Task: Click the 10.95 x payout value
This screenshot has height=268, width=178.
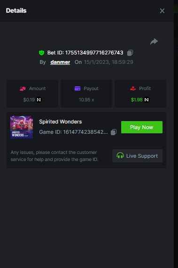Action: pyautogui.click(x=86, y=100)
